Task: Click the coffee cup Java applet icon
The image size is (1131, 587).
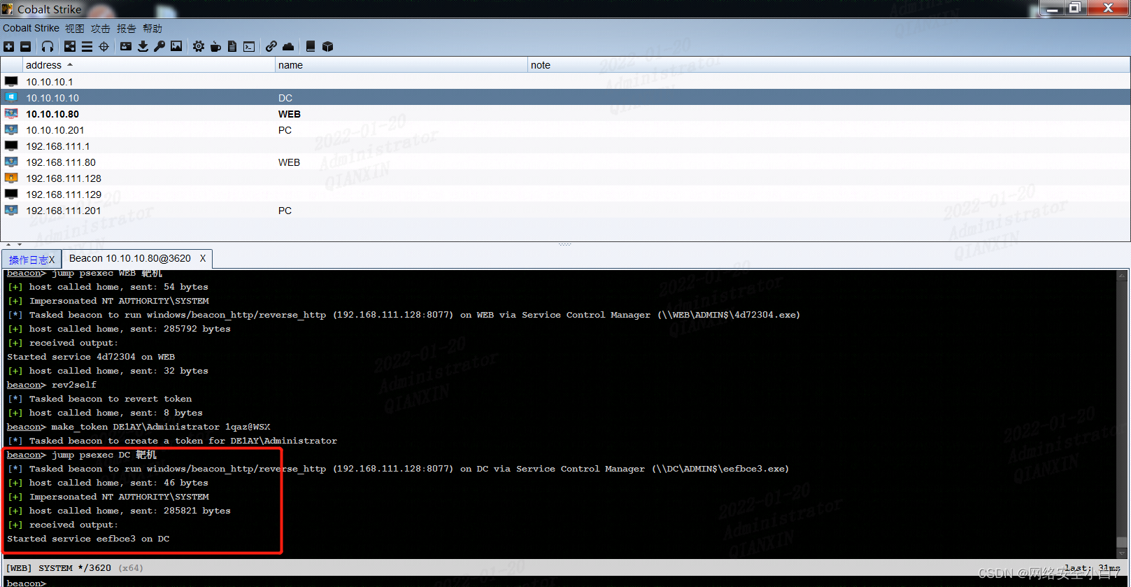Action: pos(215,47)
